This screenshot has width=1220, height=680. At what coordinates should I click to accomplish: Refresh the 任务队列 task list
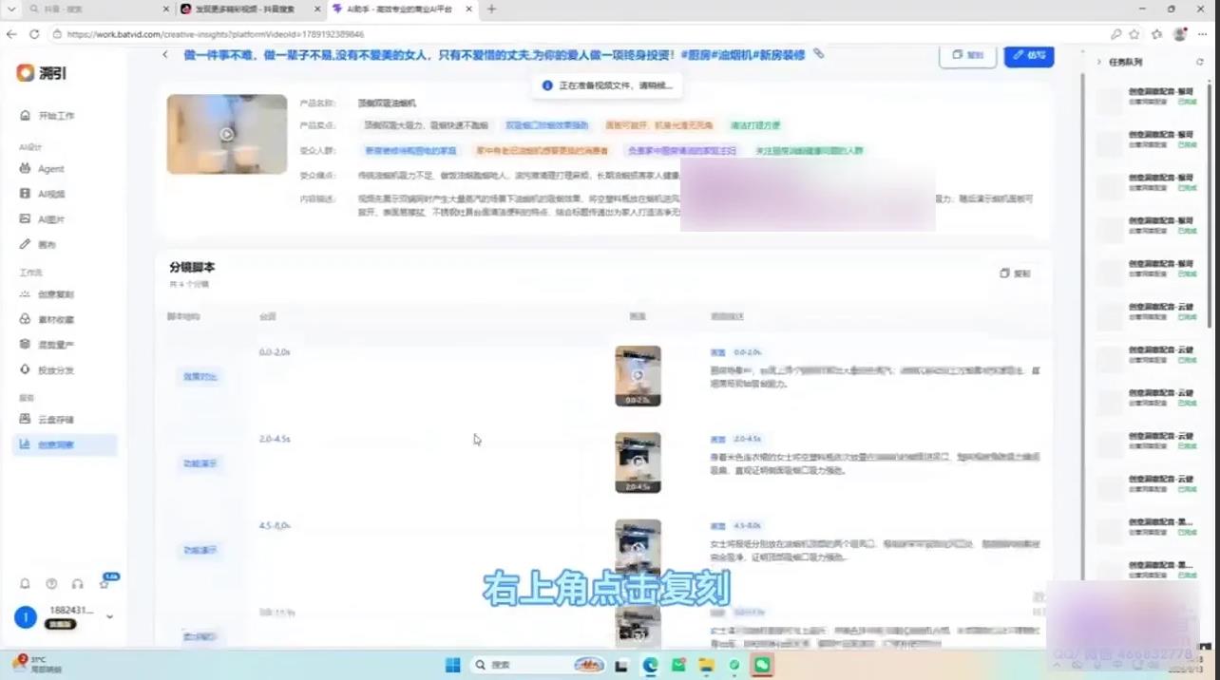coord(1199,62)
